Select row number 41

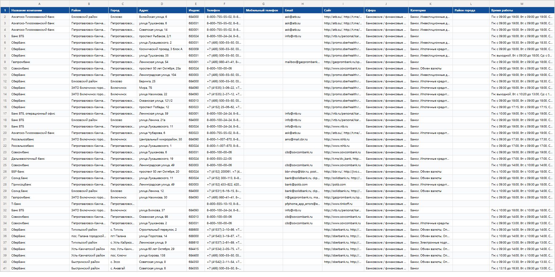tap(5, 268)
